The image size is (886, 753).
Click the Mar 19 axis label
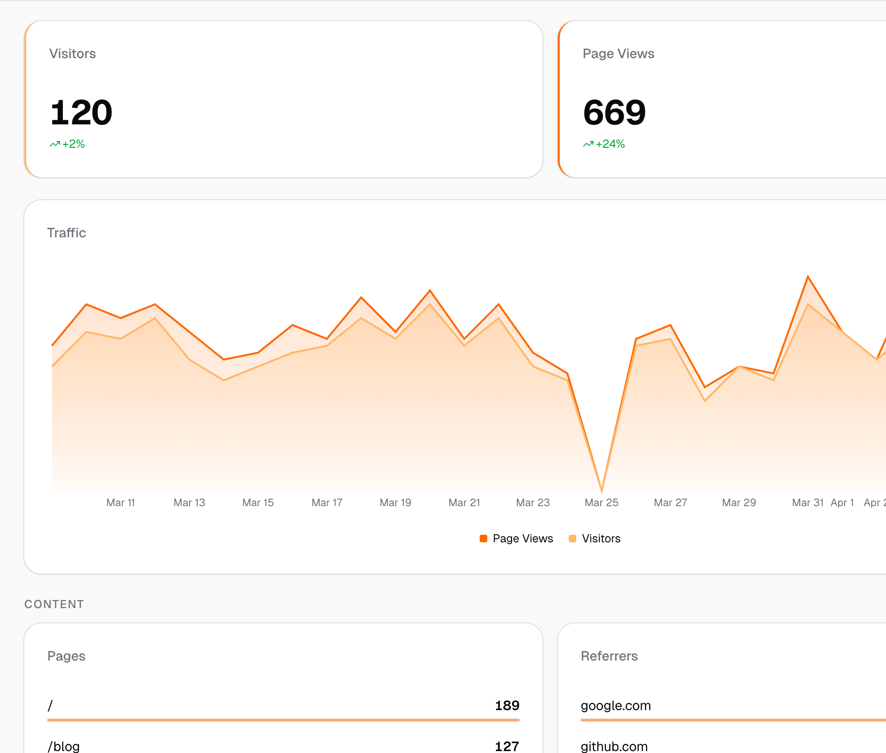[x=395, y=503]
